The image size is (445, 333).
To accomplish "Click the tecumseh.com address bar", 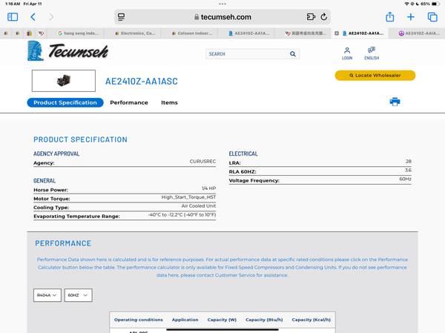I will pos(222,17).
